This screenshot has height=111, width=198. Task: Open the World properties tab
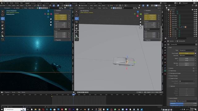click(165, 55)
